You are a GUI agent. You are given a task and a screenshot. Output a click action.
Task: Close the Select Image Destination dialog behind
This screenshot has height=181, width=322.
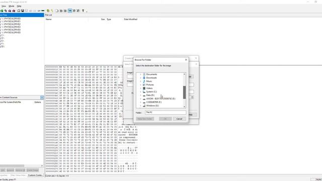(x=196, y=64)
